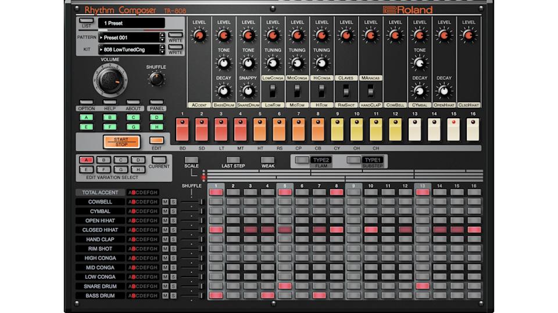Screen dimensions: 558x313
Task: Click the main Volume knob
Action: (x=110, y=81)
